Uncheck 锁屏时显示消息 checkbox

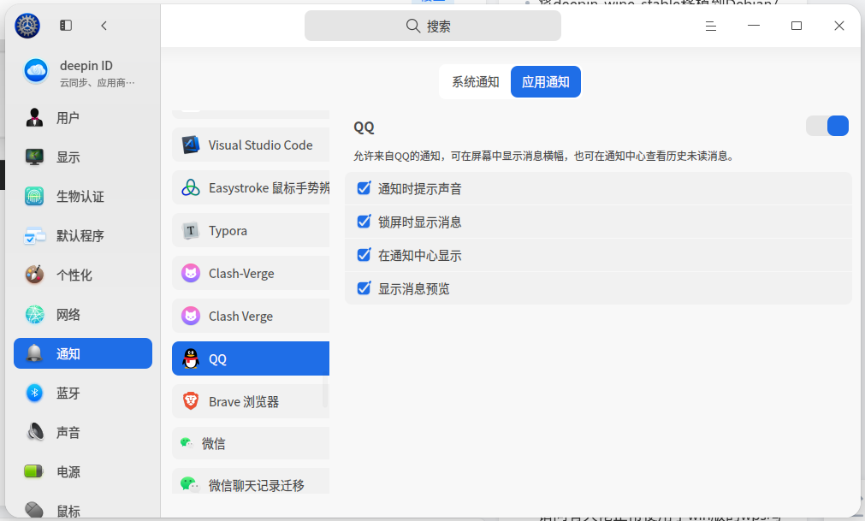coord(364,222)
